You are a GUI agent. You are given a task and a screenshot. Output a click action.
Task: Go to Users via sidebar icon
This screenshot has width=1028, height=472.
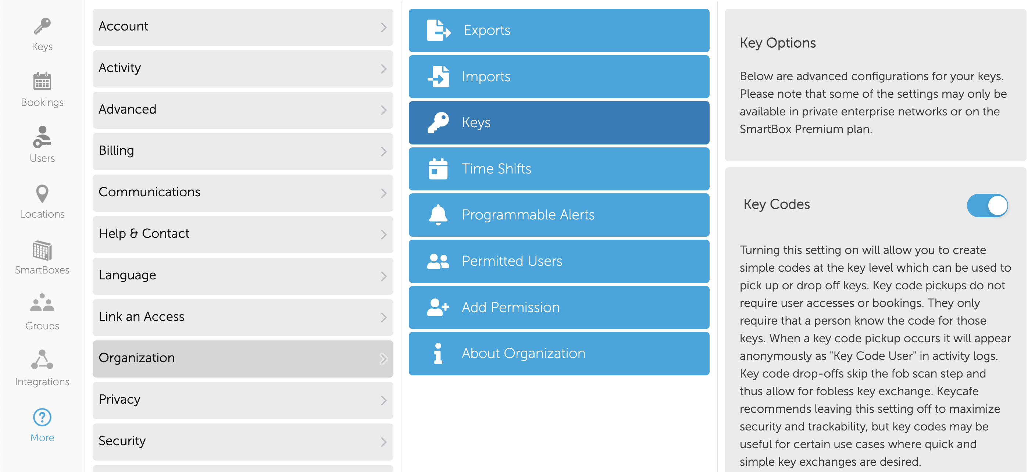42,137
